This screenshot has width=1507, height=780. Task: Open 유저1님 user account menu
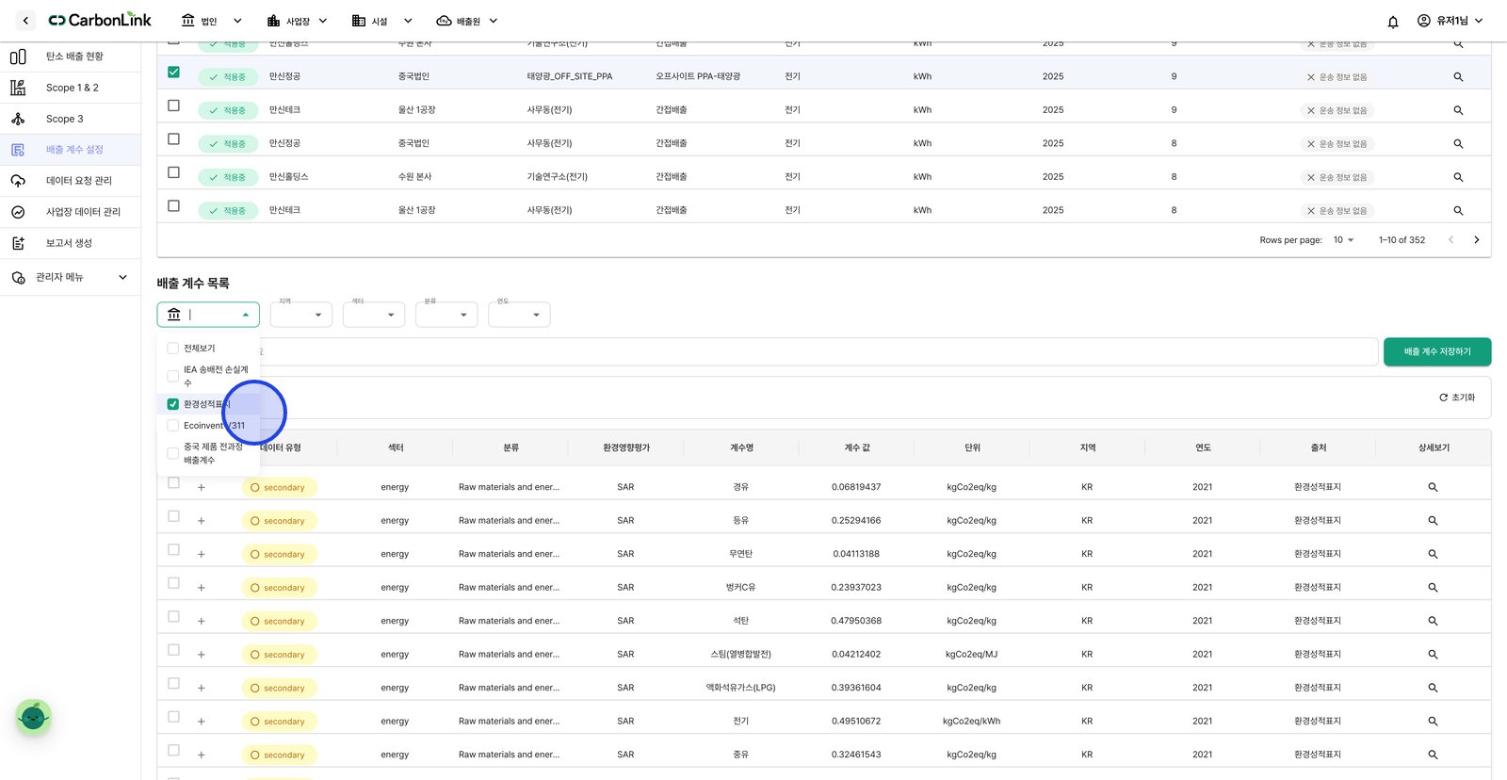(1450, 21)
